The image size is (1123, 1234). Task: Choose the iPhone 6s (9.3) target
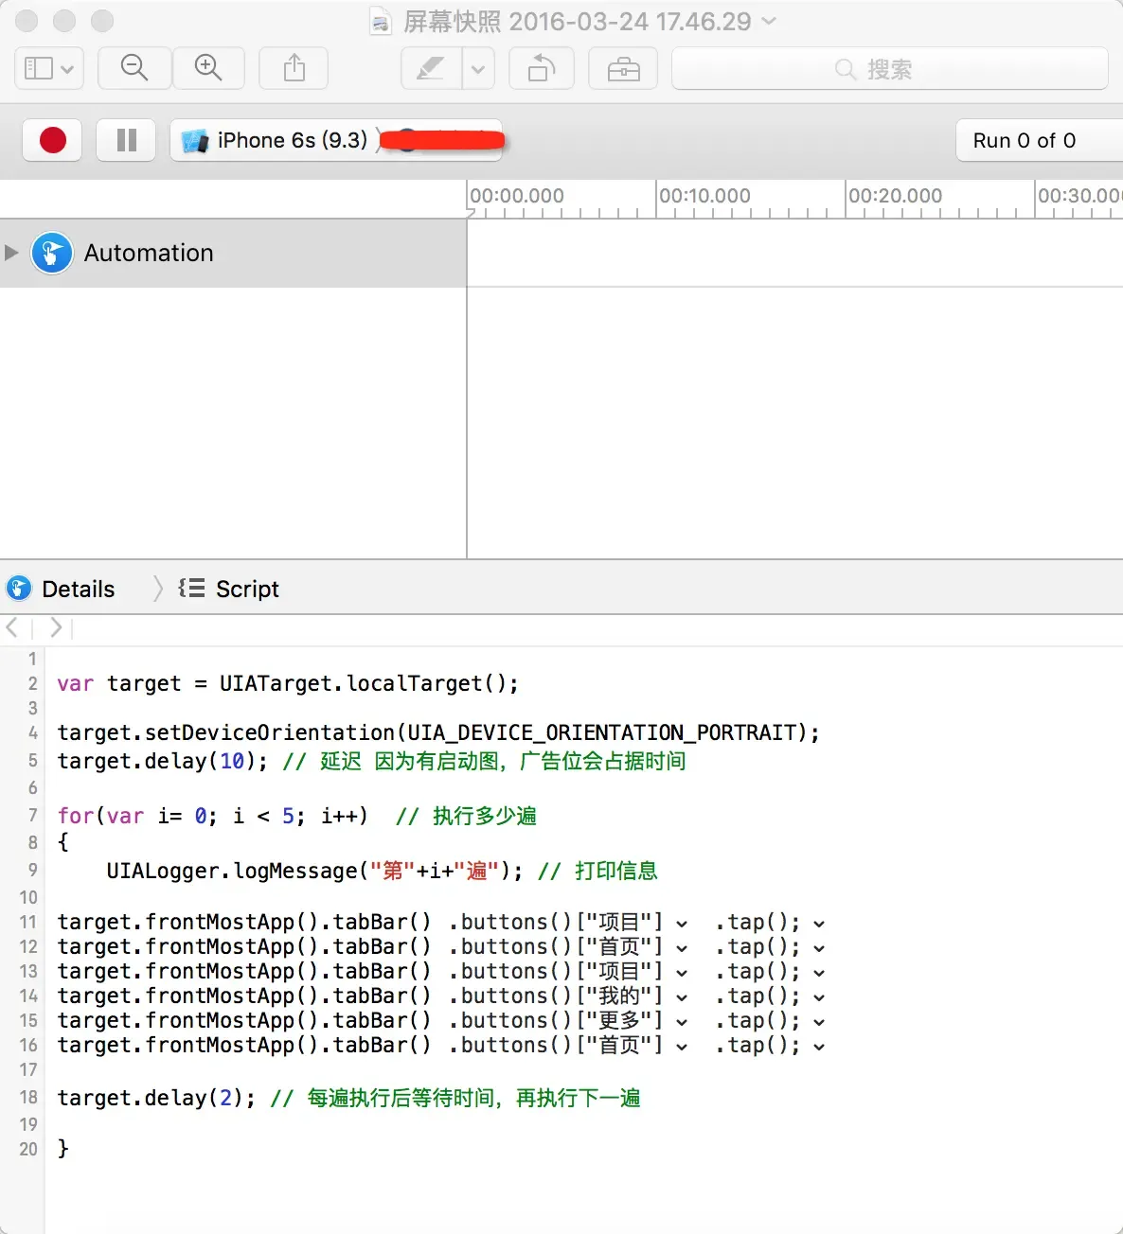pyautogui.click(x=275, y=140)
